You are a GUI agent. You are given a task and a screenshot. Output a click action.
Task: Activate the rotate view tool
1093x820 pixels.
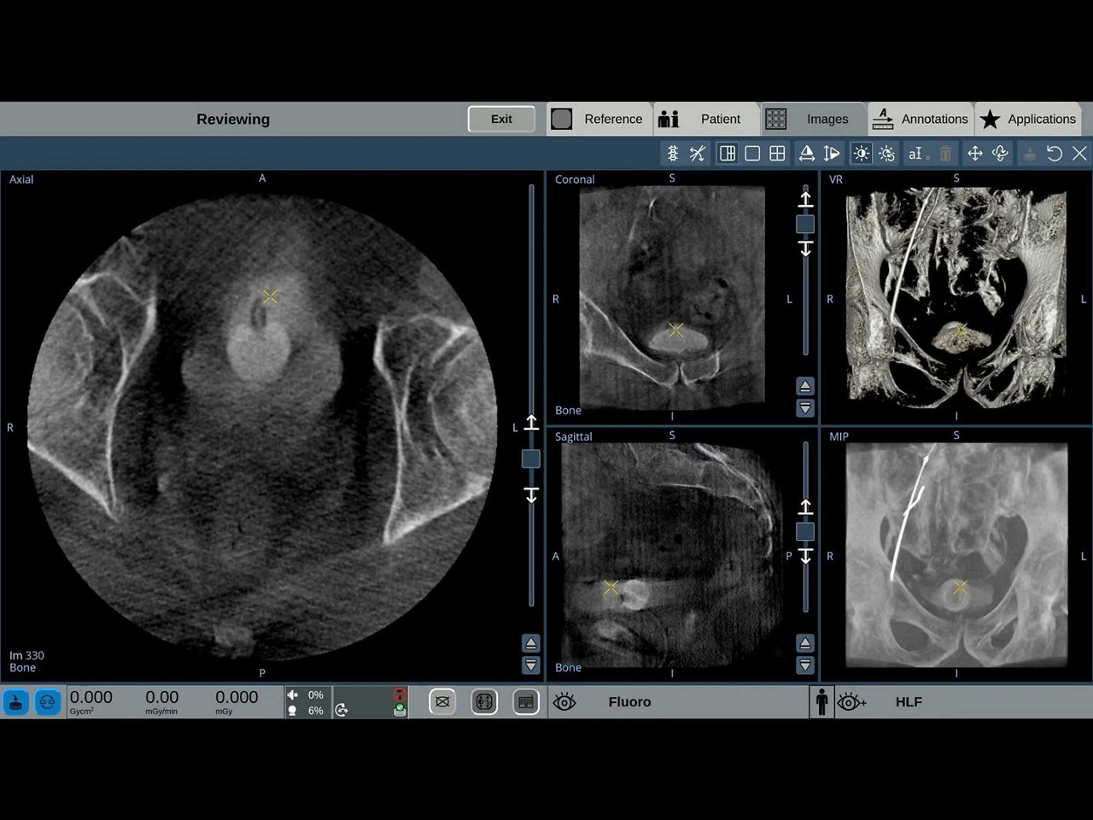(x=1000, y=153)
